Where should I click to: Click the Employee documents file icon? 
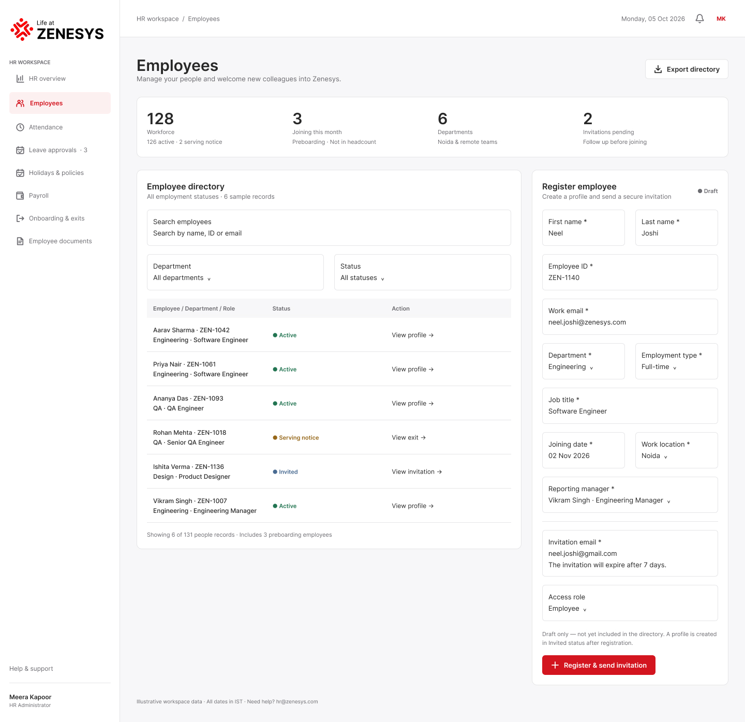pyautogui.click(x=20, y=241)
